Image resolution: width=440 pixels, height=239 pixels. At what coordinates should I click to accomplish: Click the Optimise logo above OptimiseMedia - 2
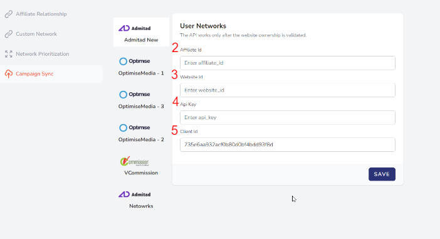(135, 127)
